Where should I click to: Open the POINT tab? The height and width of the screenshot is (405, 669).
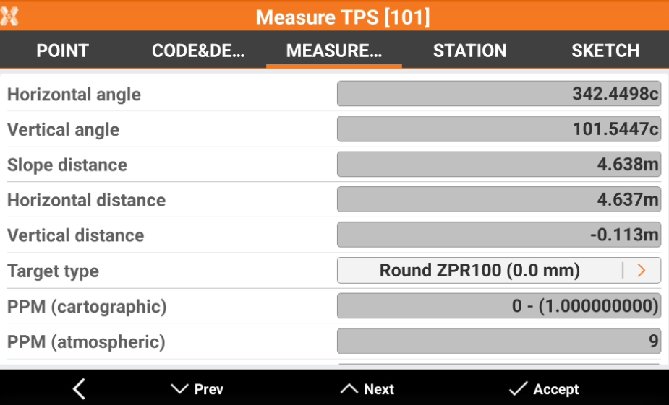pyautogui.click(x=62, y=51)
